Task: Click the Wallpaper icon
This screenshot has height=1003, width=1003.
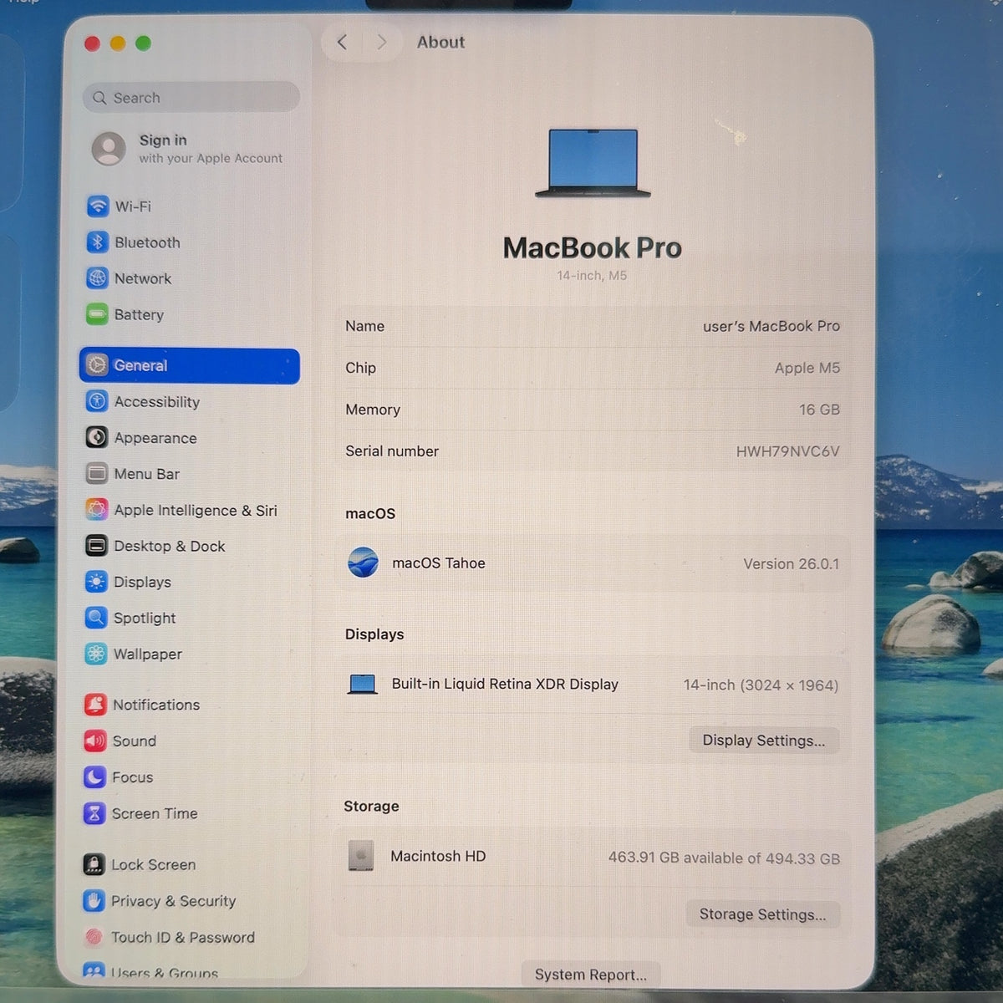Action: [96, 654]
